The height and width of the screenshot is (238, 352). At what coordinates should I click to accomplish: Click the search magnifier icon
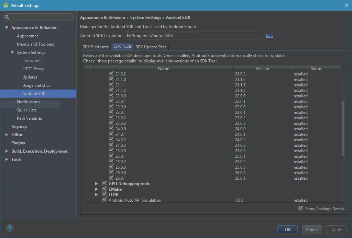7,17
